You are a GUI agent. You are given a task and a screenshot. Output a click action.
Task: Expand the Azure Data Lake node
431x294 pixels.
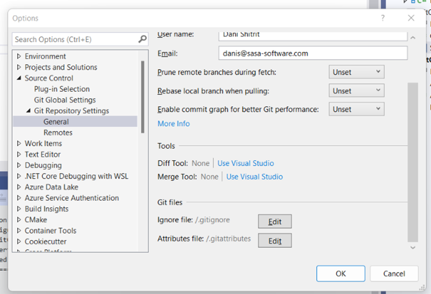tap(19, 187)
